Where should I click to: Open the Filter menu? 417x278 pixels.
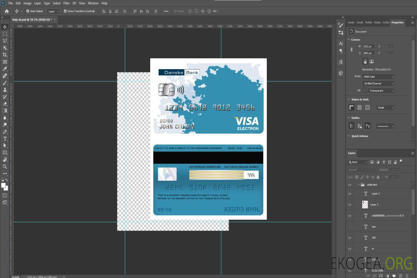(66, 3)
